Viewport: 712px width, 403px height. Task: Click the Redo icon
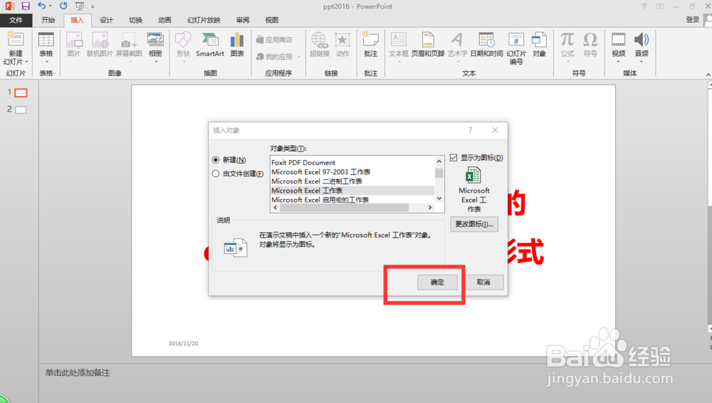[x=63, y=6]
